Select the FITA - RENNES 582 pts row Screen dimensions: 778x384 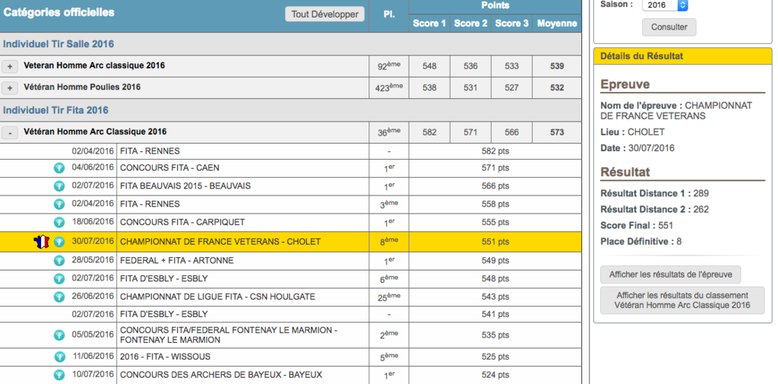coord(220,151)
